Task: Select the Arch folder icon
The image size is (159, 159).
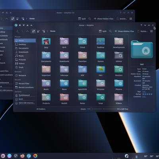Action: click(64, 41)
